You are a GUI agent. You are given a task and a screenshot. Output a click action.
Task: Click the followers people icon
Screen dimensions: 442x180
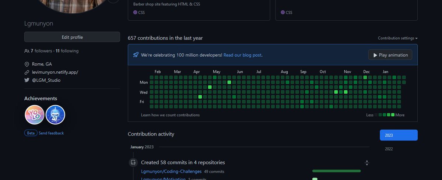pos(27,51)
